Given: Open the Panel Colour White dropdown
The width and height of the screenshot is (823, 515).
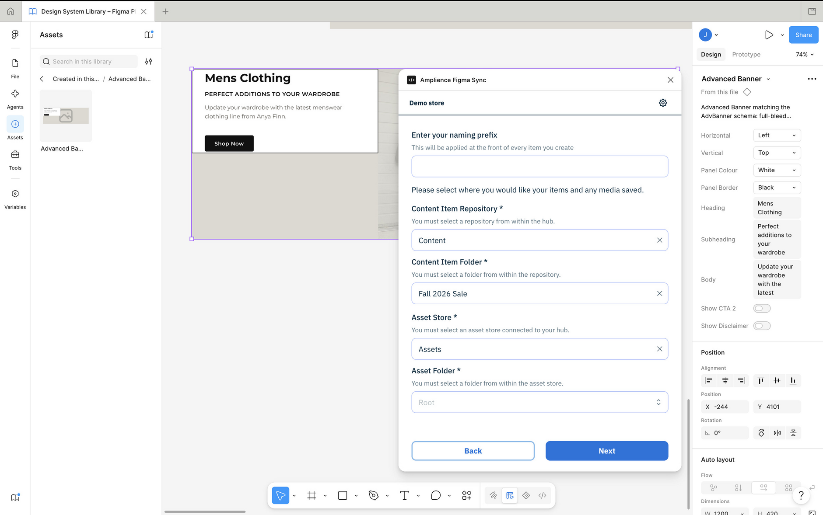Looking at the screenshot, I should coord(777,170).
